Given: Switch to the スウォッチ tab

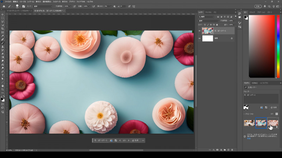Looking at the screenshot, I should pyautogui.click(x=252, y=12).
